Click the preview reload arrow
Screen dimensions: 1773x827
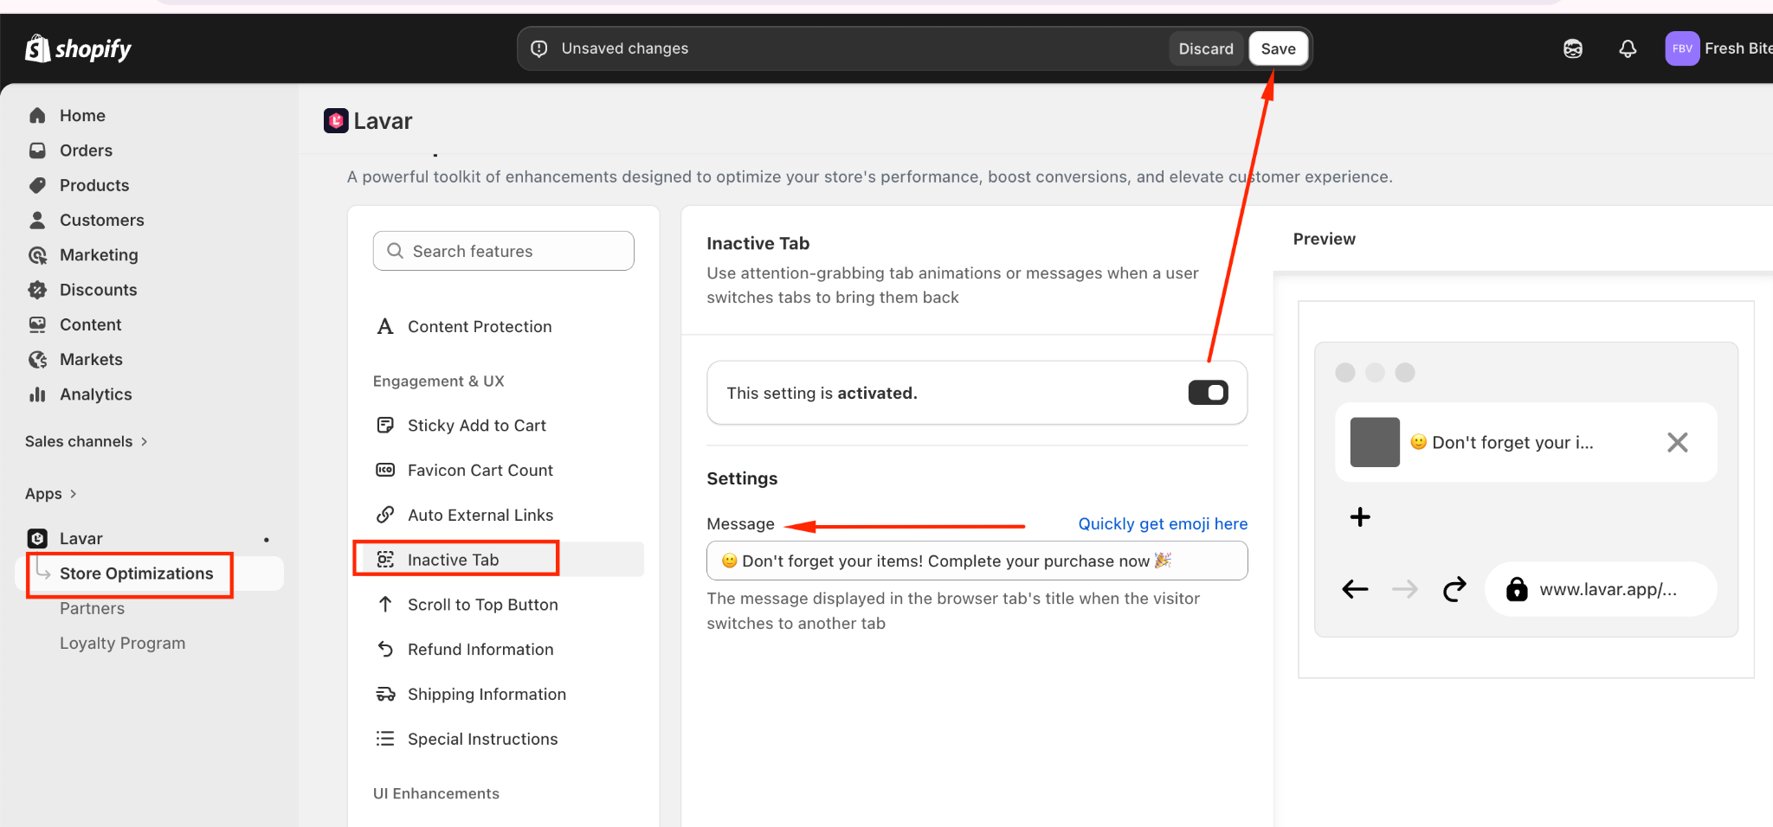pos(1454,589)
